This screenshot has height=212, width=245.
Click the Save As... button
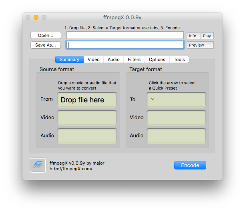(46, 45)
